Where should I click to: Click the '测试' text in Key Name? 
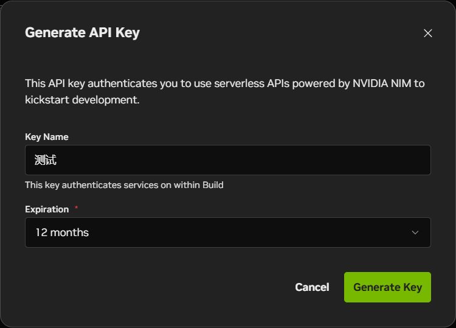[46, 160]
